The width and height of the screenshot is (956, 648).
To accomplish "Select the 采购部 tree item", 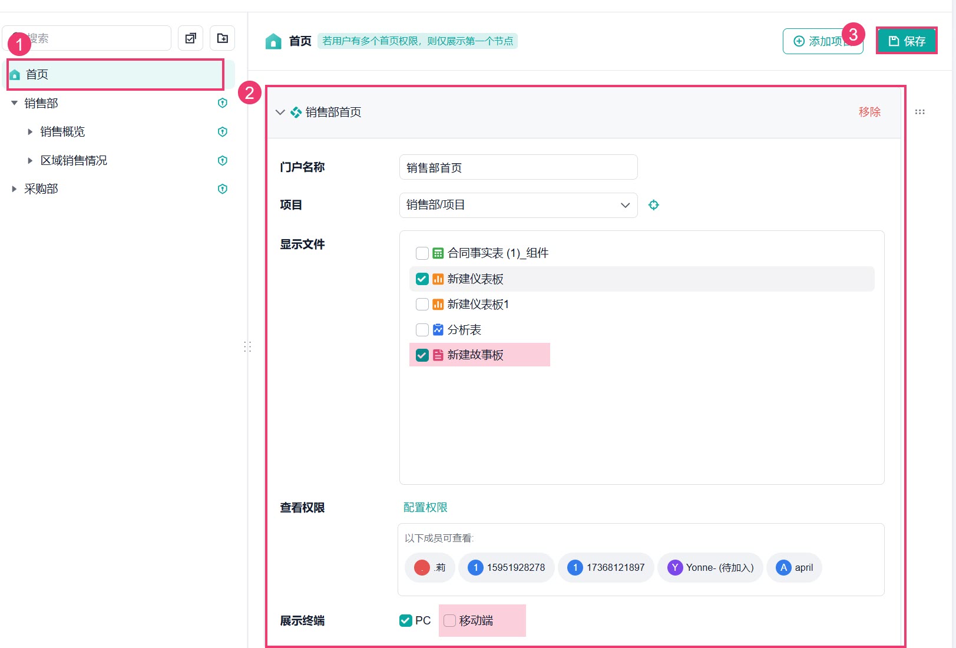I will coord(41,189).
